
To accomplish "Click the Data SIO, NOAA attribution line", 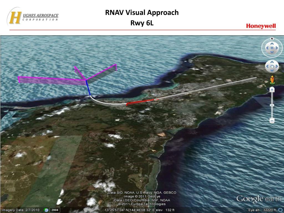I will tap(142, 192).
